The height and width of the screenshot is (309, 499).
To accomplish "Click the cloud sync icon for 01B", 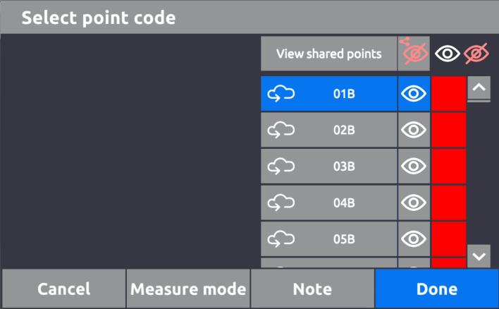I will coord(281,94).
